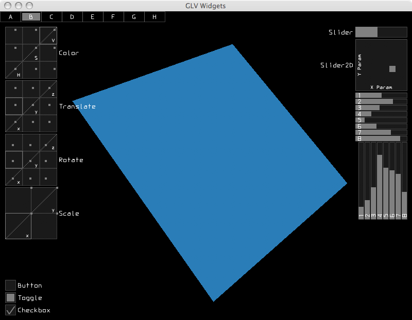The width and height of the screenshot is (412, 320).
Task: Go to tab F
Action: tap(113, 17)
